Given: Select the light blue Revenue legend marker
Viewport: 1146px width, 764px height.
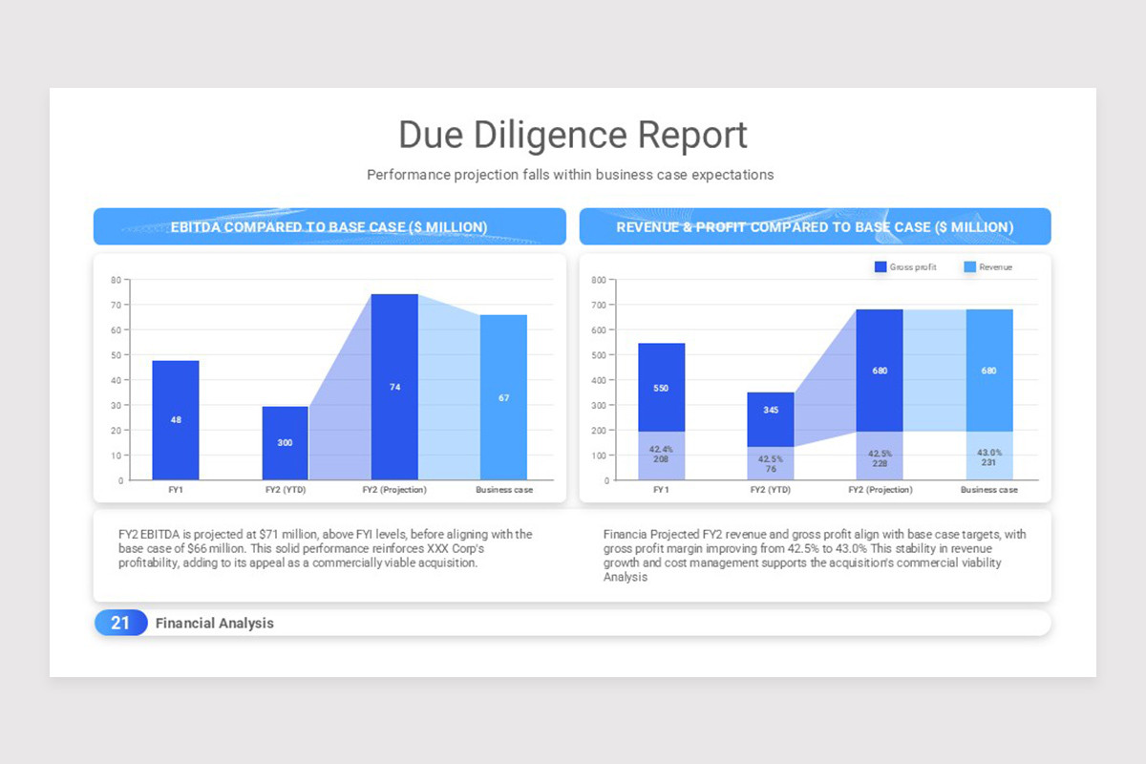Looking at the screenshot, I should click(970, 266).
